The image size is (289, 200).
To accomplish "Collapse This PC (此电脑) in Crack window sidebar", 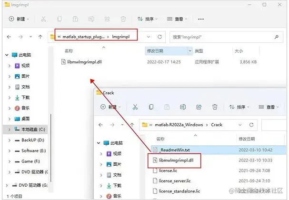I will tap(99, 143).
